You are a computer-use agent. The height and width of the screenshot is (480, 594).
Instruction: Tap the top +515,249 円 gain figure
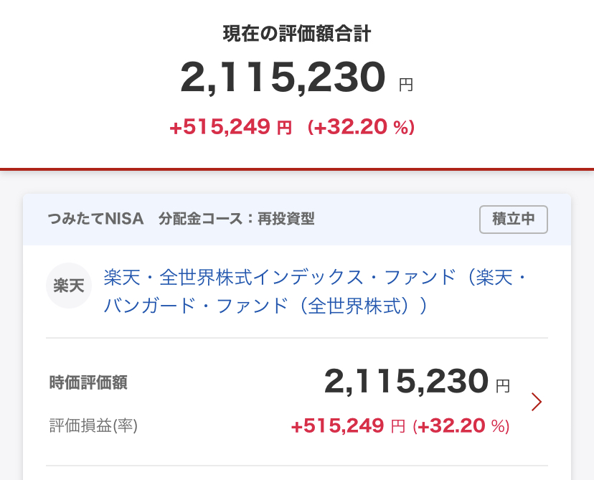click(x=230, y=127)
